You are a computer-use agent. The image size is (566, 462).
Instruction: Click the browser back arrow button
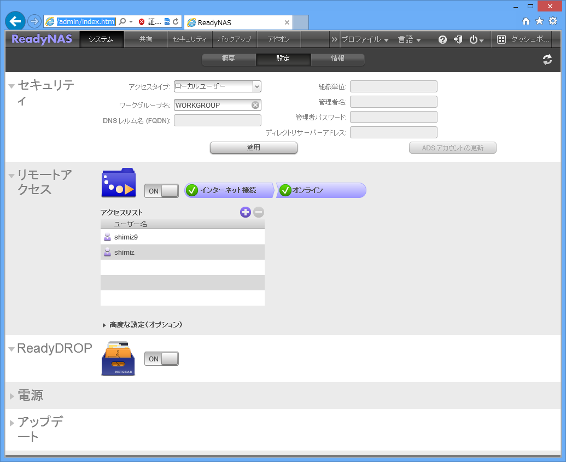15,21
